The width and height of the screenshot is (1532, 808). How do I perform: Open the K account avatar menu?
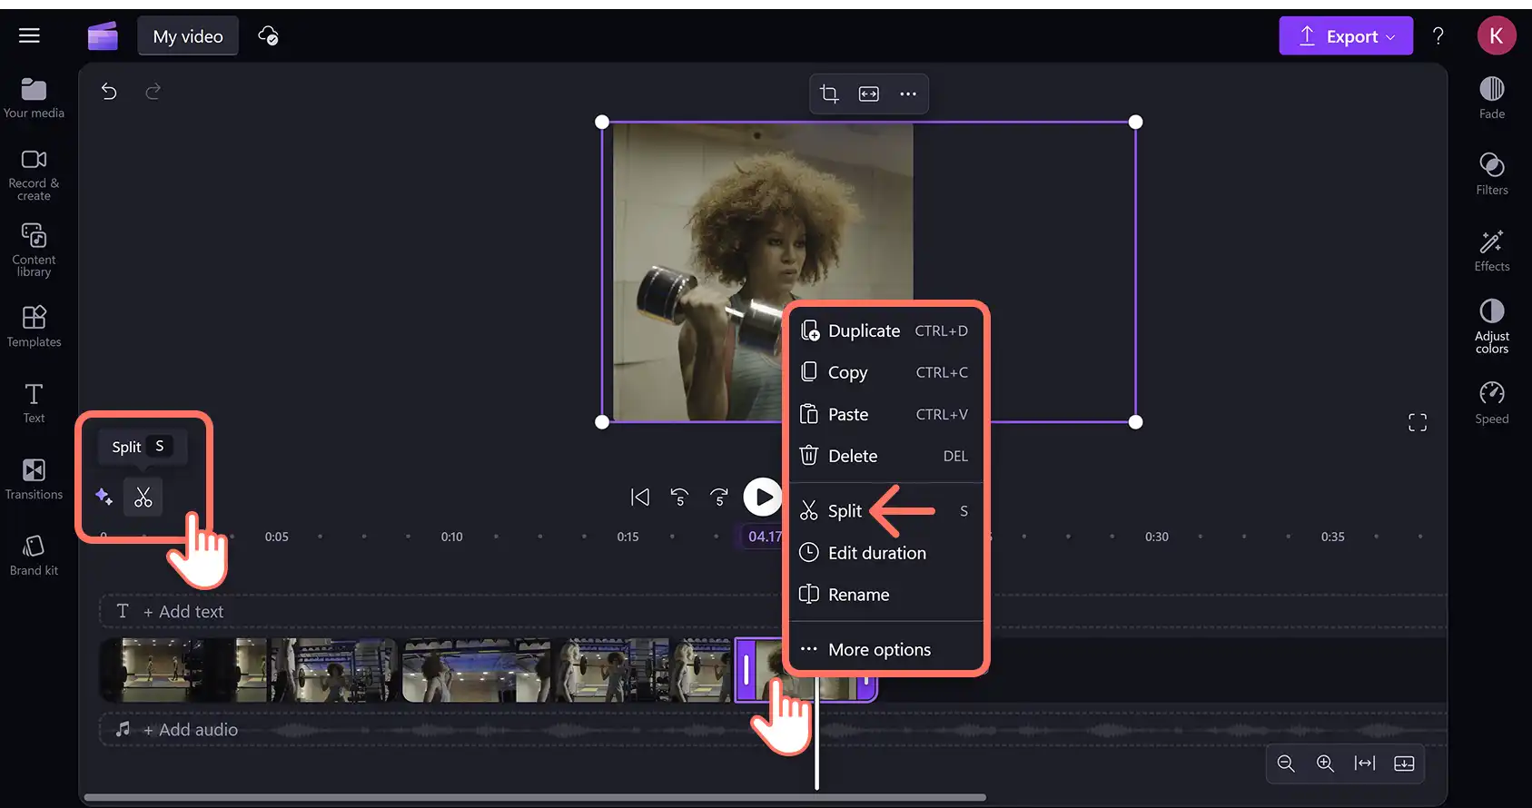coord(1497,35)
